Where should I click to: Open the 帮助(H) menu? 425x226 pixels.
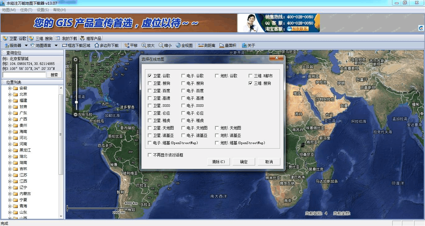coord(59,10)
